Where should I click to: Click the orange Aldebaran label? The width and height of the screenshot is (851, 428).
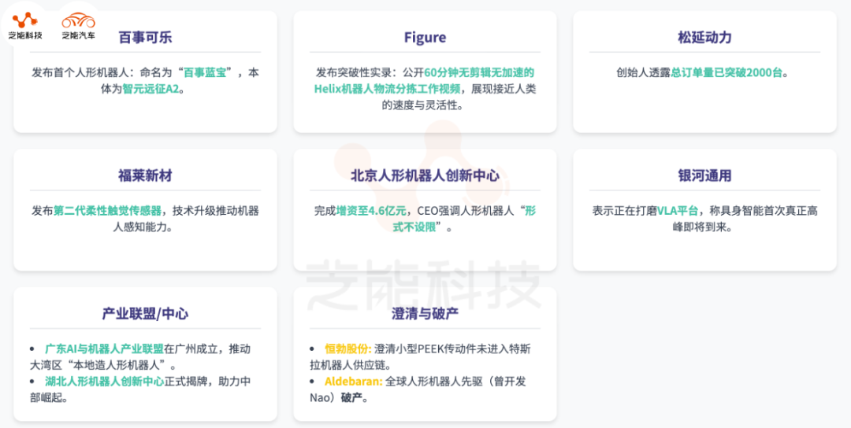[x=354, y=382]
